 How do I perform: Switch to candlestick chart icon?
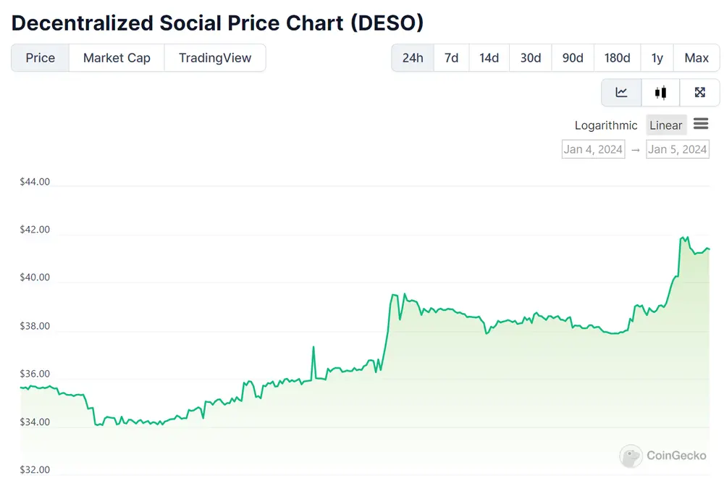(660, 92)
